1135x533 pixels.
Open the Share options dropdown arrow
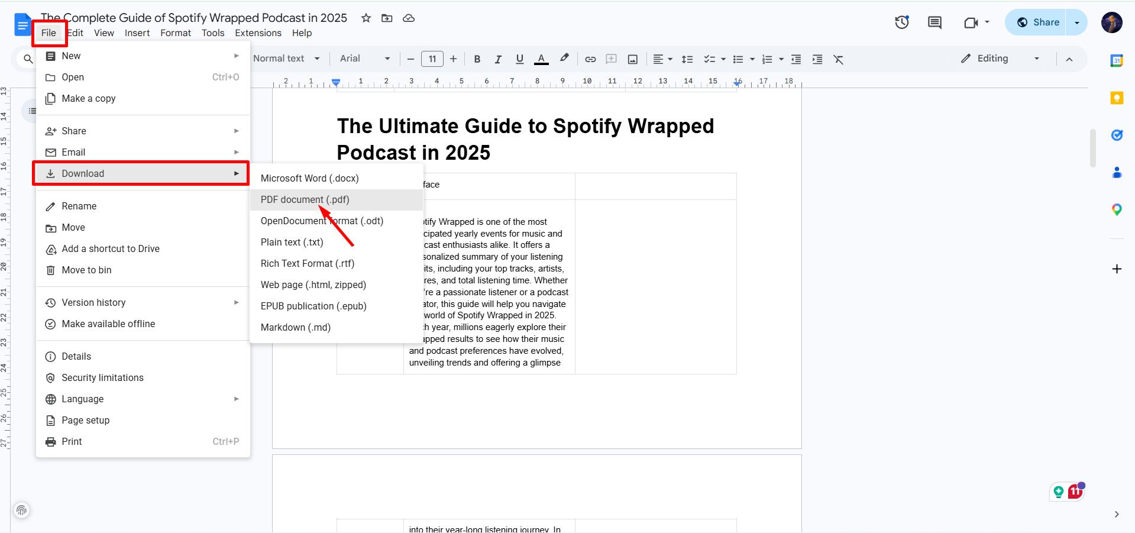coord(1077,22)
